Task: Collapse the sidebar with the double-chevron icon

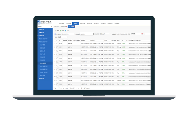Action: 52,27
